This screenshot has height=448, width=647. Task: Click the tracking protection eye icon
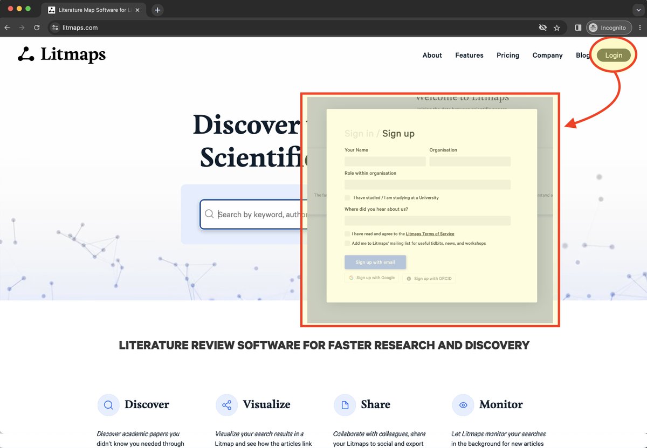pyautogui.click(x=543, y=27)
